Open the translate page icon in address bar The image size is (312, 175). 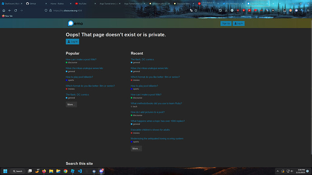(x=191, y=10)
